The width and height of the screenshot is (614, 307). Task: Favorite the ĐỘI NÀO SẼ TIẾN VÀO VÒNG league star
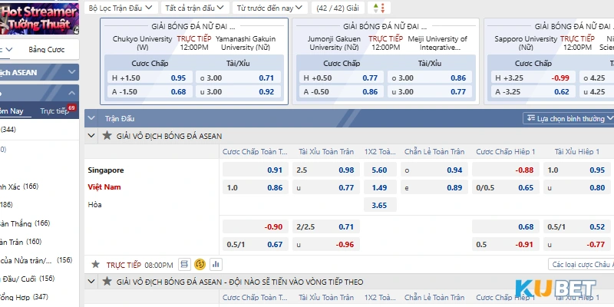coord(107,282)
